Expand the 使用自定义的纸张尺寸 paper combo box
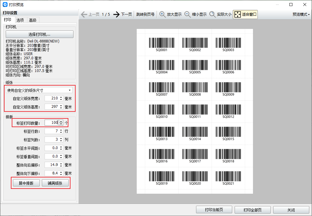 click(39, 90)
